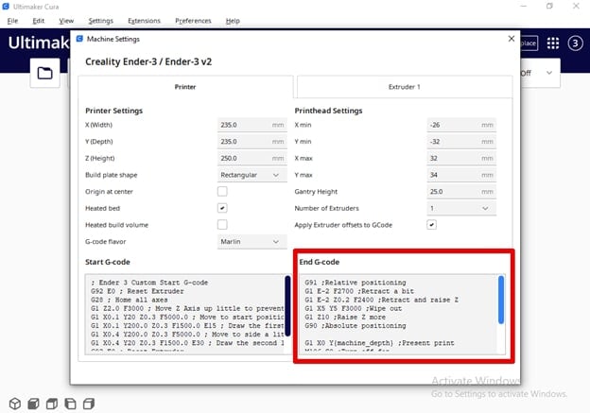The image size is (590, 413).
Task: Open the Preferences menu
Action: (193, 21)
